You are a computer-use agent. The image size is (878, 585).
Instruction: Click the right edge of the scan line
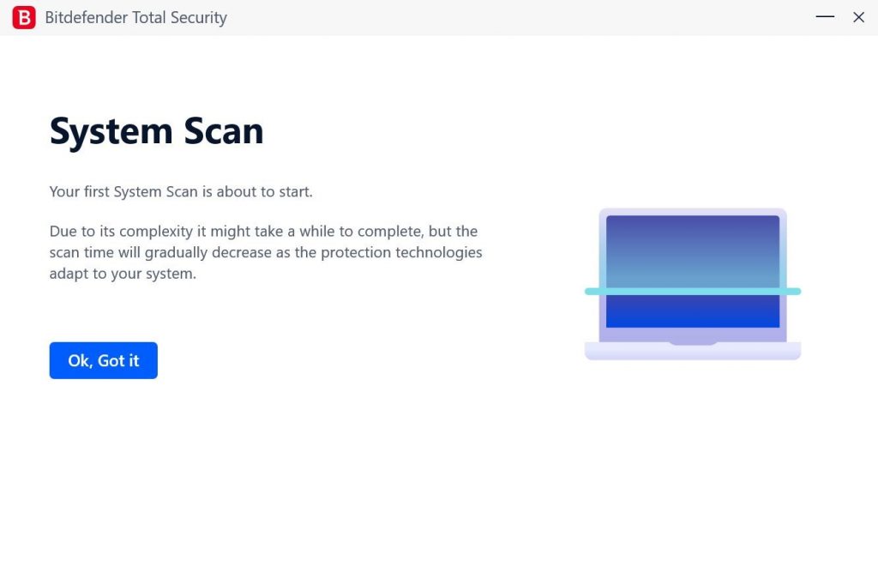pyautogui.click(x=796, y=292)
